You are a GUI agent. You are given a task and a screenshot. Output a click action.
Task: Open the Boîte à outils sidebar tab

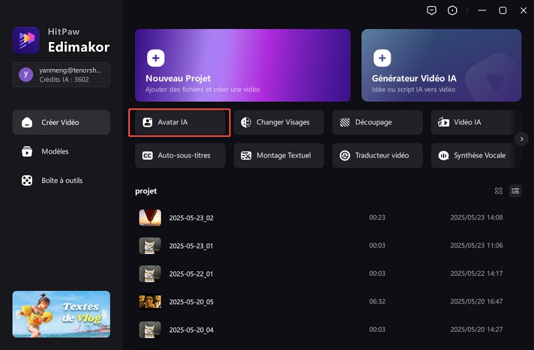[x=62, y=181]
